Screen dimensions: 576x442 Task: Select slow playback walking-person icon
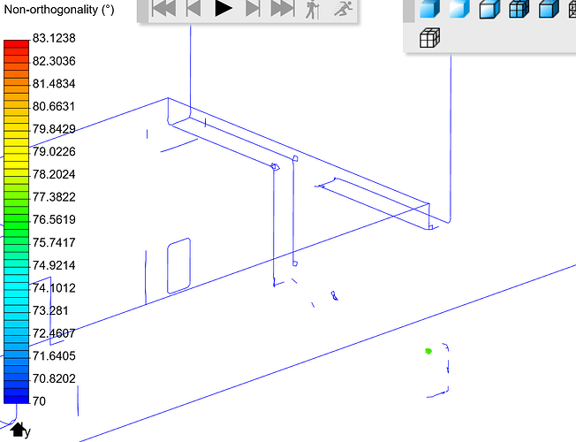coord(312,9)
